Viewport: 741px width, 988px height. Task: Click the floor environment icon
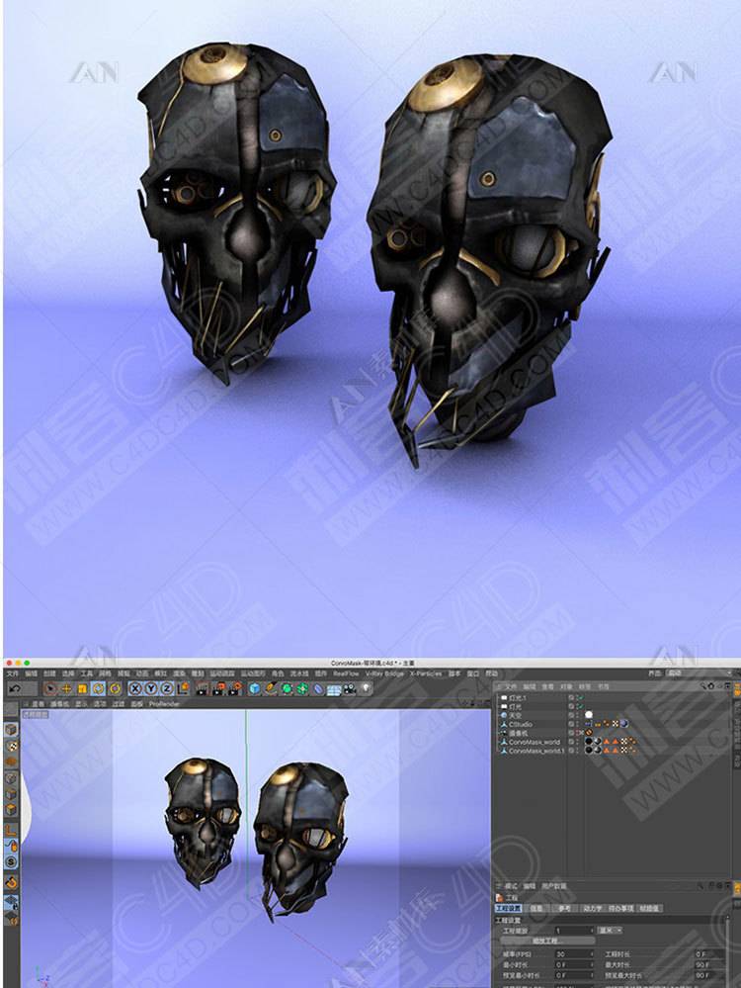(x=334, y=689)
